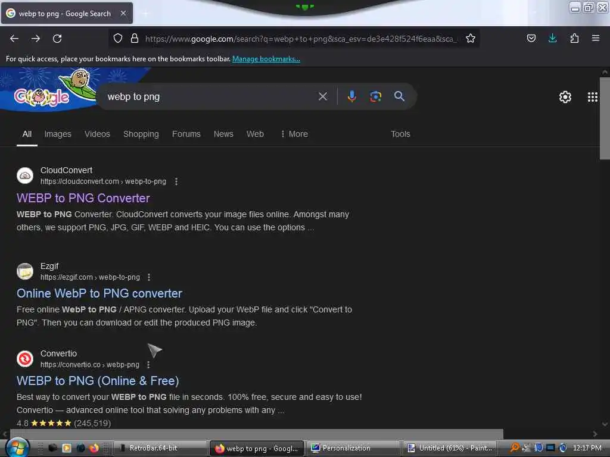Clear the search box text

[323, 96]
